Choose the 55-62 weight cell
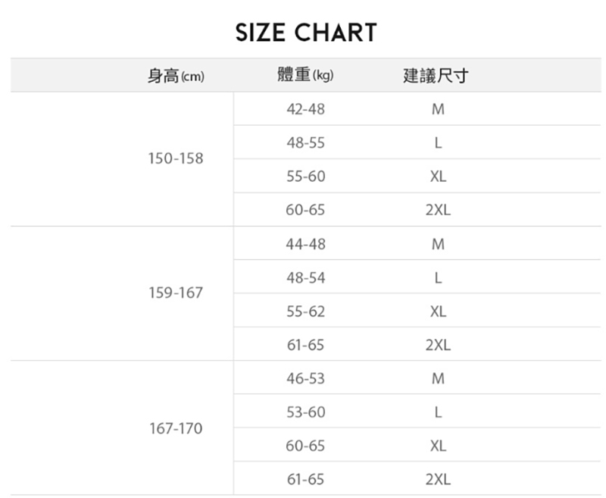Image resolution: width=606 pixels, height=498 pixels. click(305, 312)
